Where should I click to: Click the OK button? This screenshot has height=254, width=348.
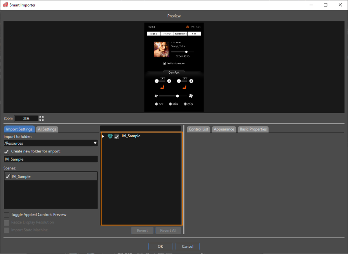160,247
